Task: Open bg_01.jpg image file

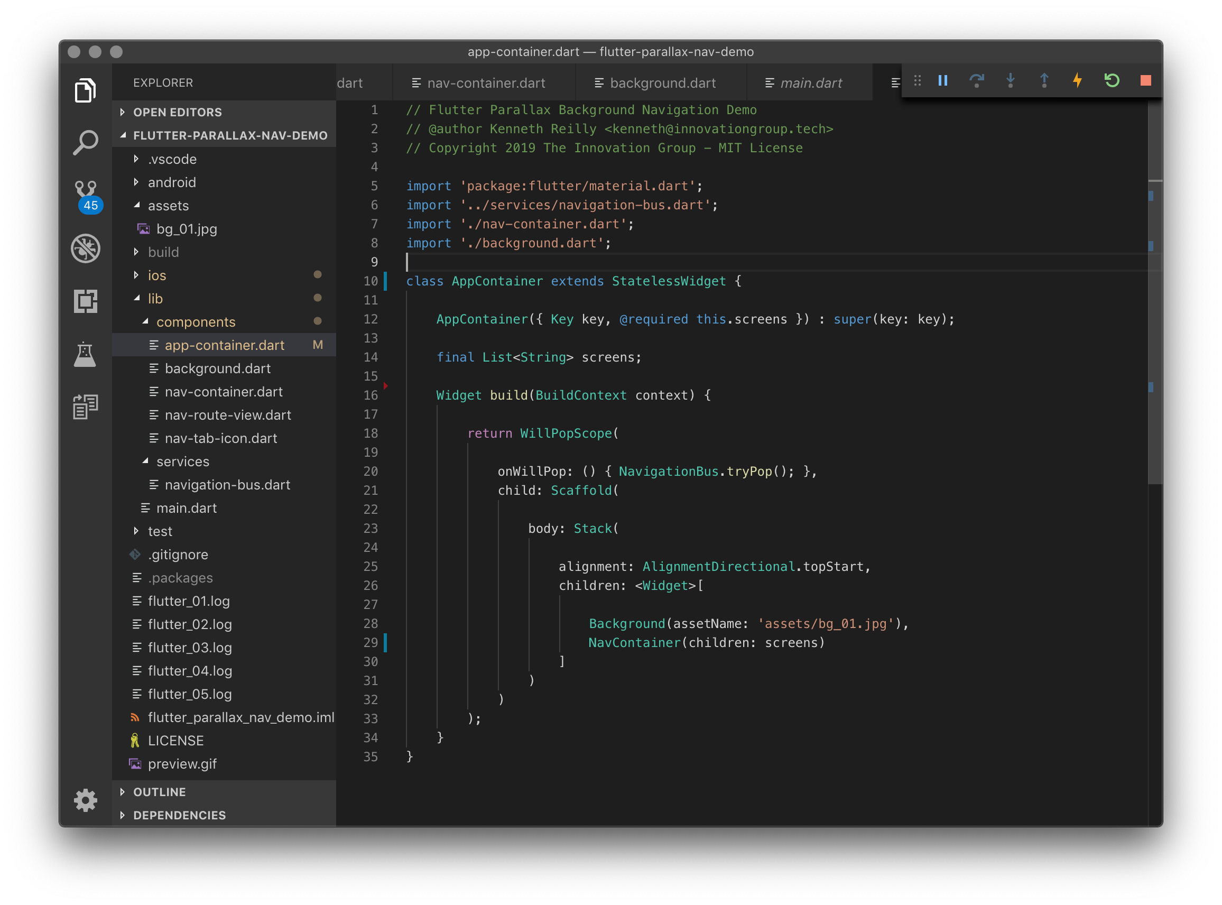Action: coord(186,229)
